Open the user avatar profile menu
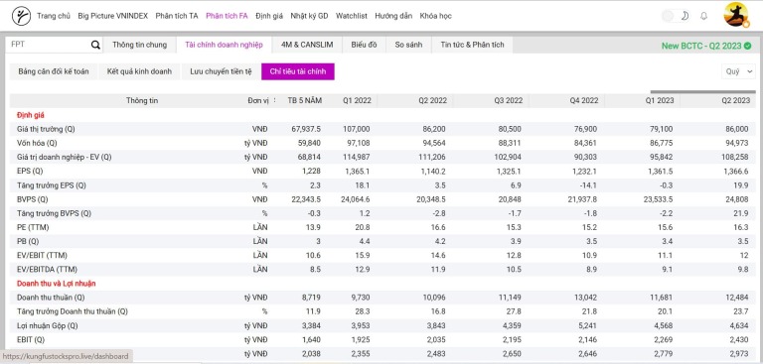Image resolution: width=763 pixels, height=364 pixels. tap(736, 15)
